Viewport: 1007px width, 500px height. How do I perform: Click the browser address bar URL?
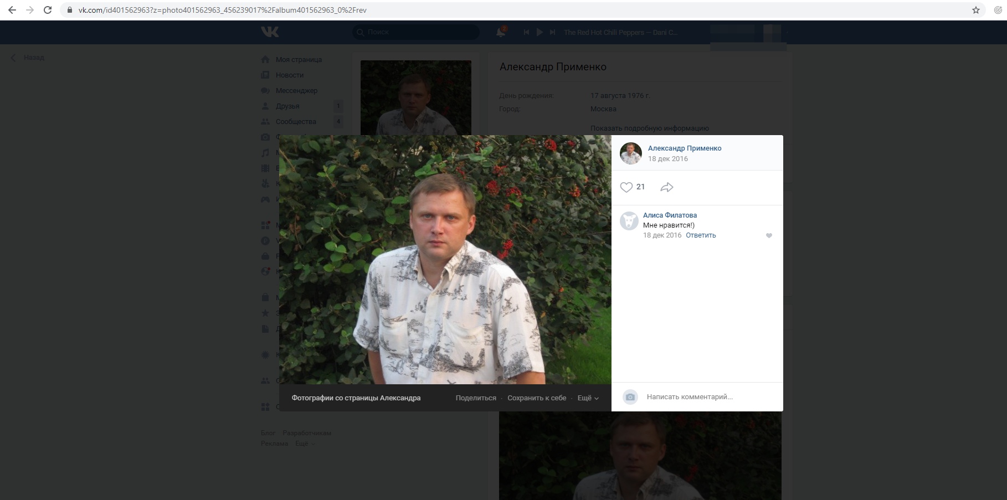pyautogui.click(x=222, y=10)
